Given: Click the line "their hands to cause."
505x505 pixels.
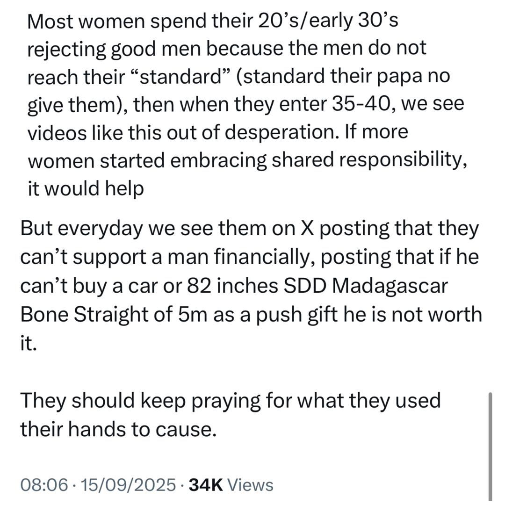Looking at the screenshot, I should tap(118, 429).
